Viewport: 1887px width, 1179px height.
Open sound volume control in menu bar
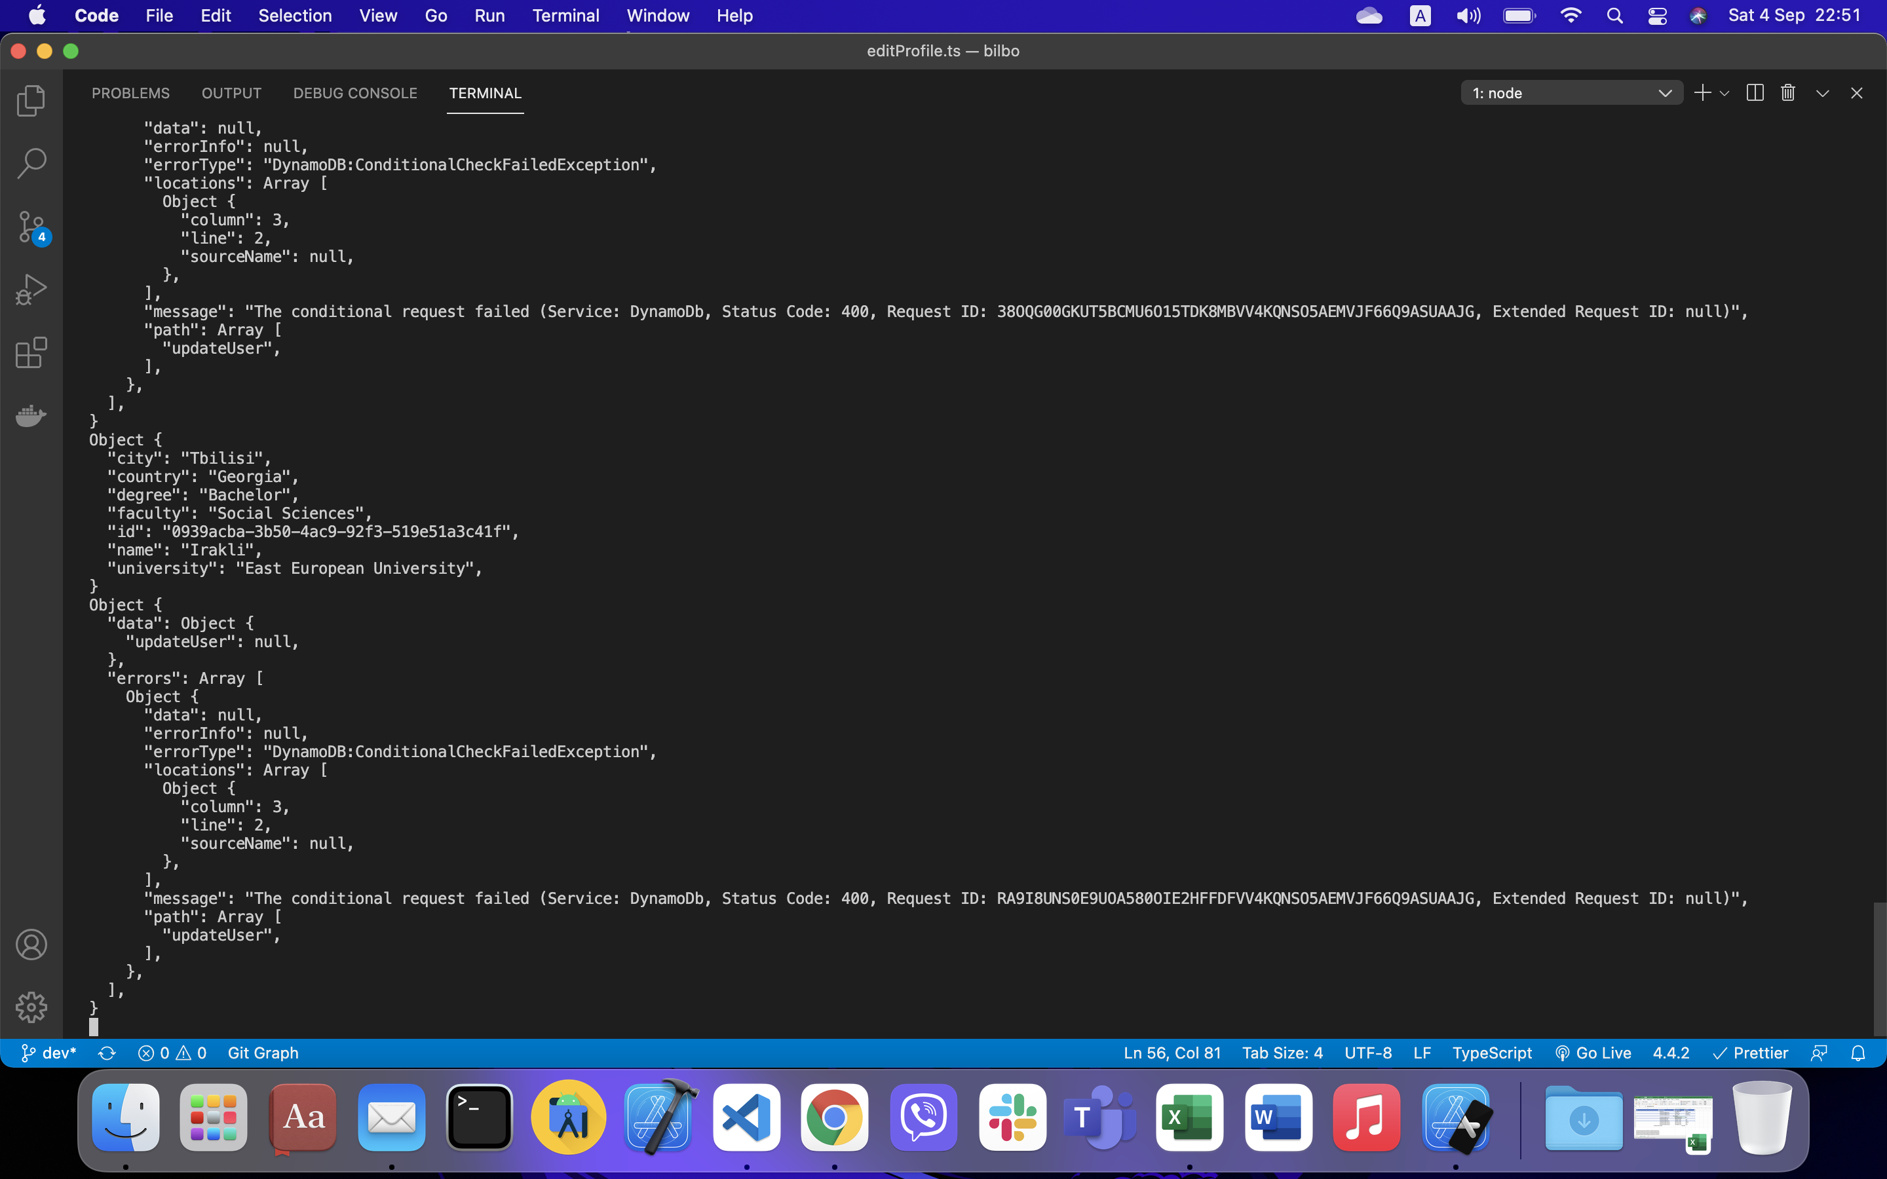[x=1468, y=16]
